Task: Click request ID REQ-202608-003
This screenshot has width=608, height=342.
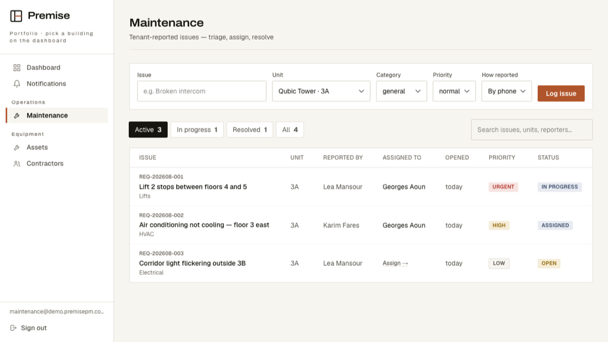Action: click(161, 253)
